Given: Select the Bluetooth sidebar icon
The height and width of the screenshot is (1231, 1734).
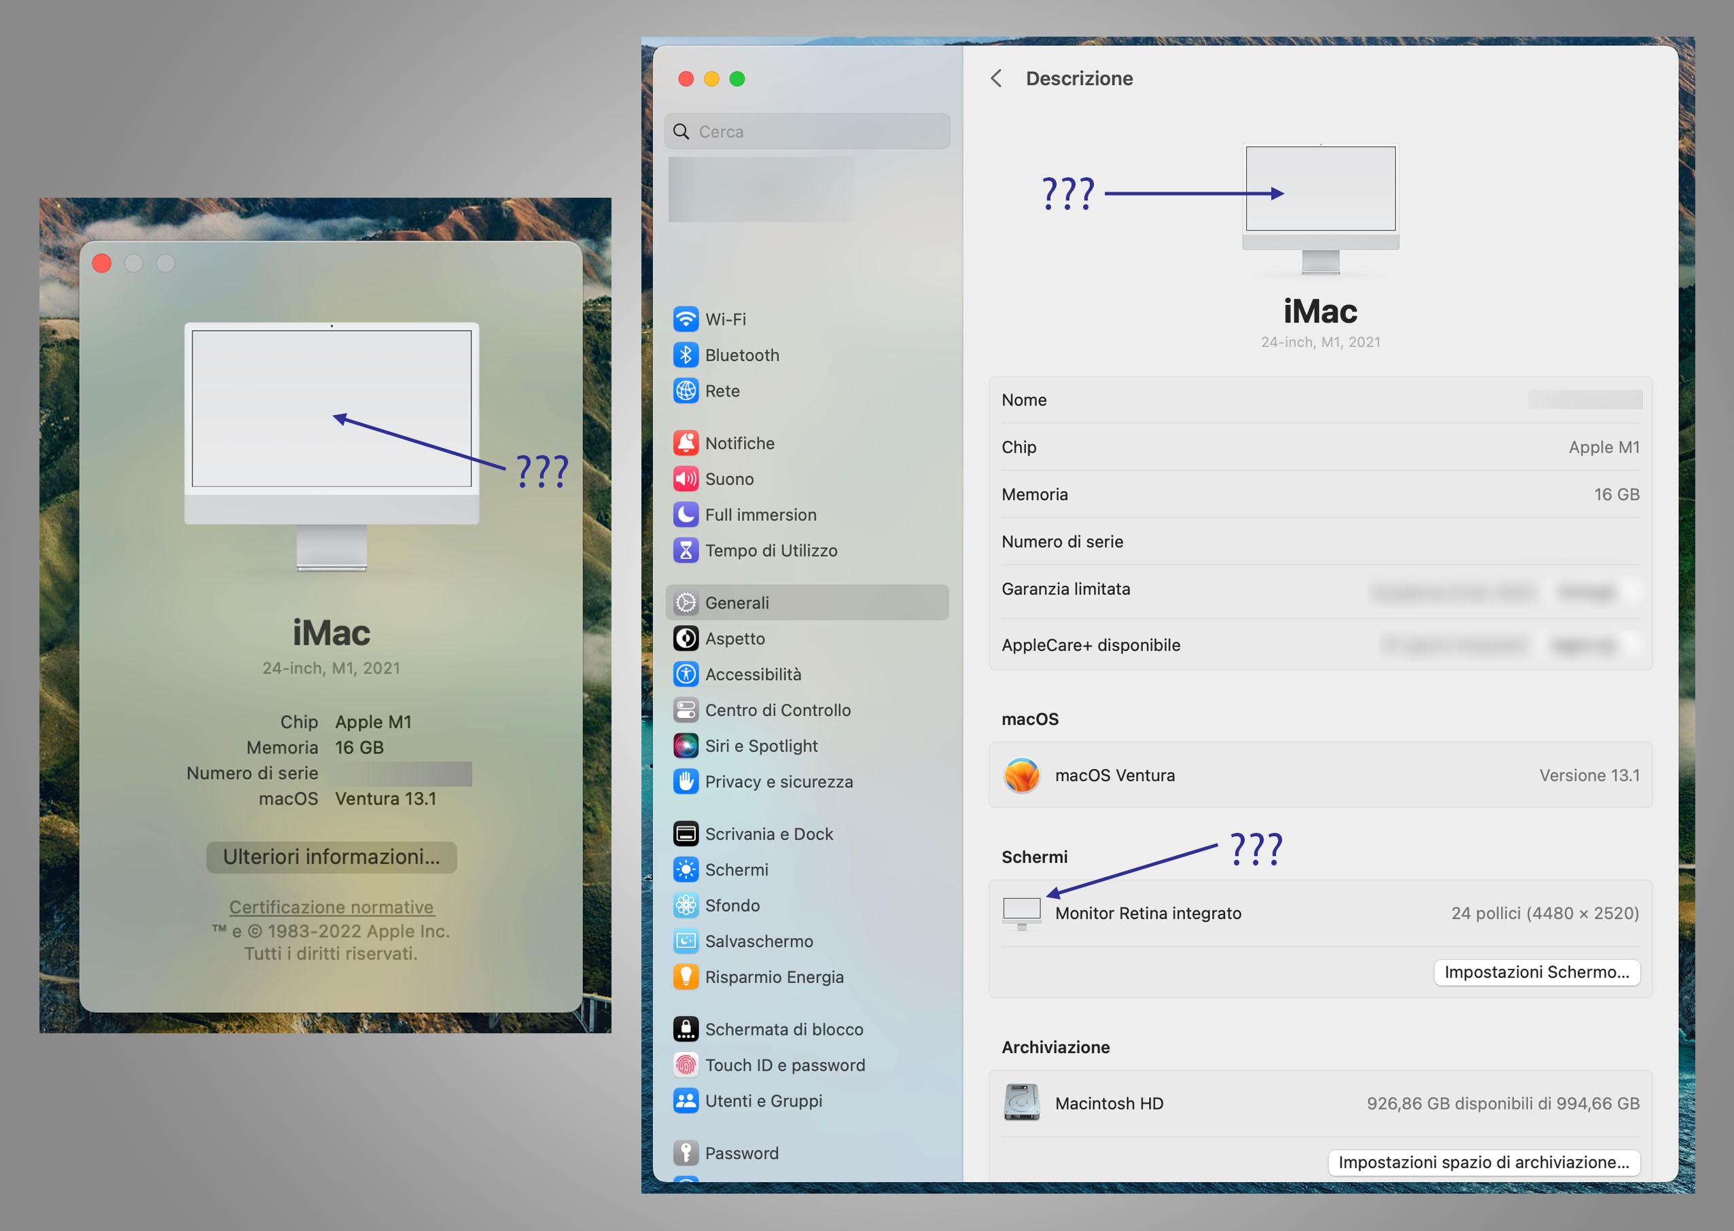Looking at the screenshot, I should tap(686, 355).
